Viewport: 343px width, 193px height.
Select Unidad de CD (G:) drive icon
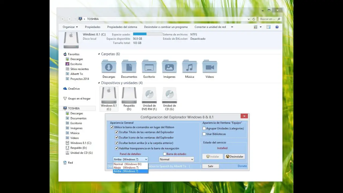click(x=169, y=95)
